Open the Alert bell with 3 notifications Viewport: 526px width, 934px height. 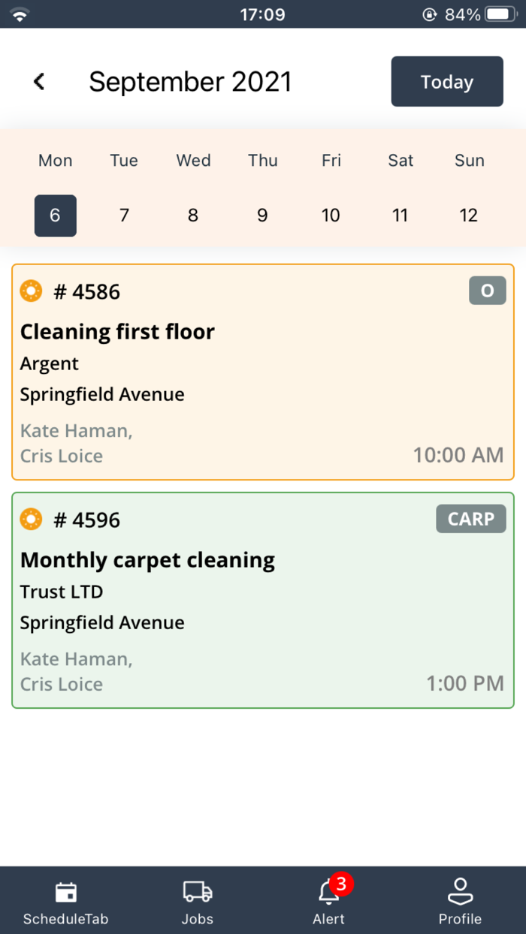[x=328, y=893]
